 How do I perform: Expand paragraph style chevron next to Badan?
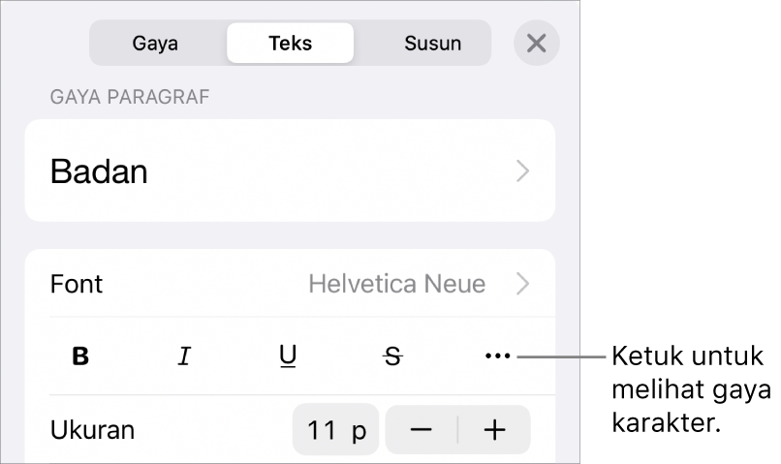pos(522,171)
